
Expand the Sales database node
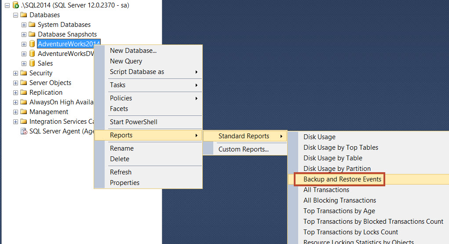24,64
